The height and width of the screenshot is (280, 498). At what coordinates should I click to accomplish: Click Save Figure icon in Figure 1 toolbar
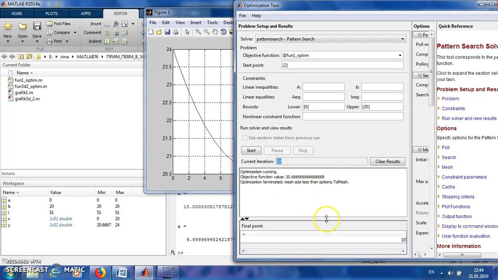(x=167, y=32)
